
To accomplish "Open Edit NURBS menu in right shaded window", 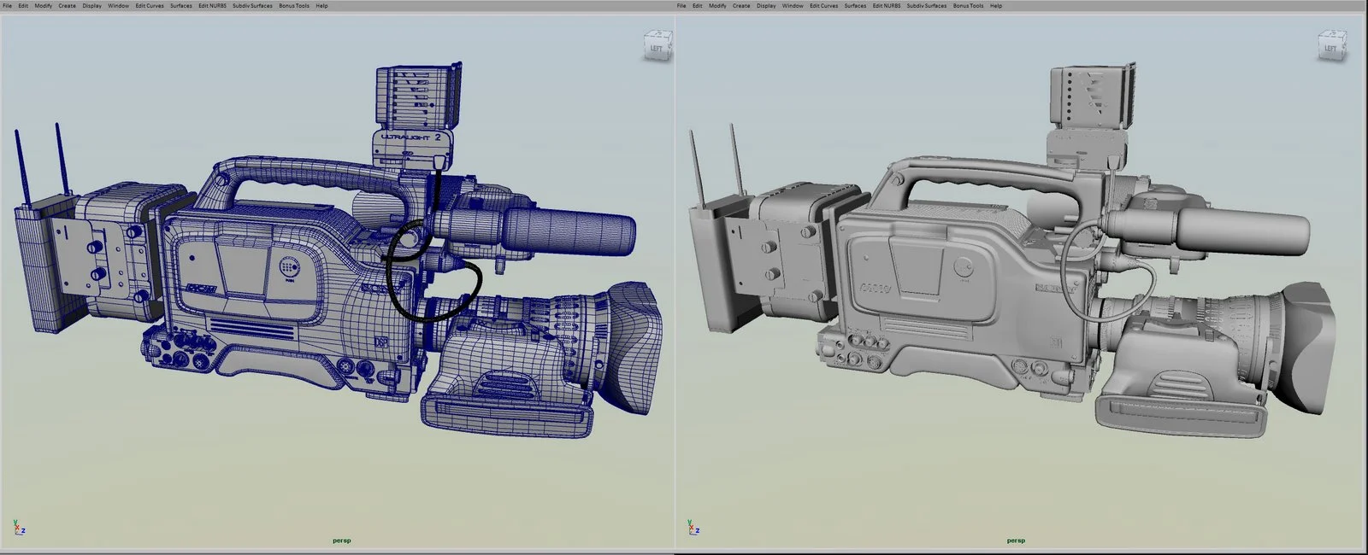I will pyautogui.click(x=887, y=6).
